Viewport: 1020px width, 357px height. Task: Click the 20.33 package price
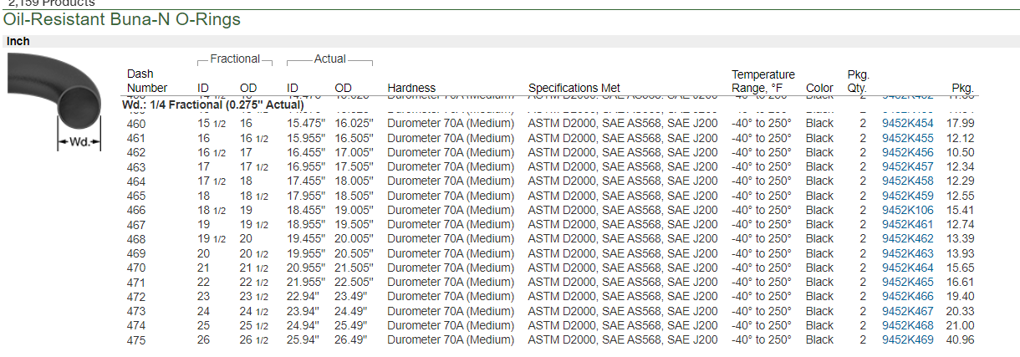point(960,311)
